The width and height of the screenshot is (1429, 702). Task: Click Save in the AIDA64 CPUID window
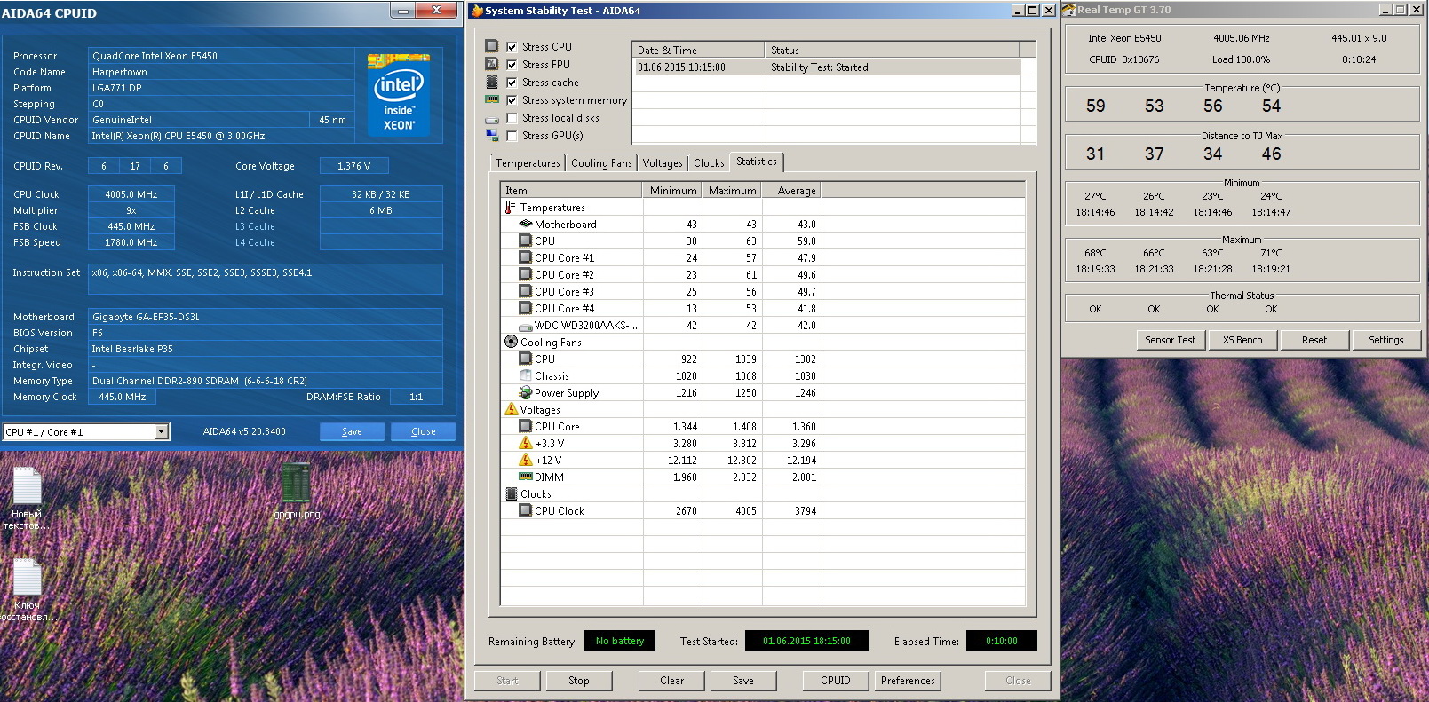tap(353, 431)
